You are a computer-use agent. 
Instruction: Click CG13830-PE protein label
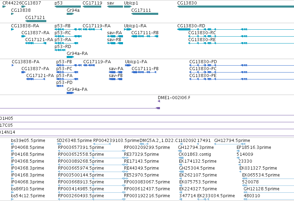(203, 76)
